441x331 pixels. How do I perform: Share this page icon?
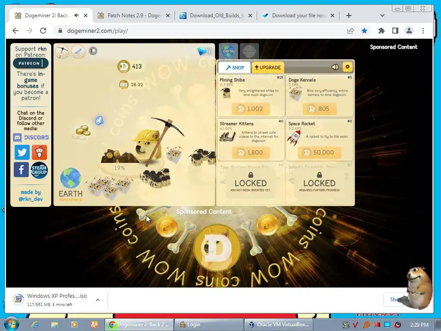(351, 31)
